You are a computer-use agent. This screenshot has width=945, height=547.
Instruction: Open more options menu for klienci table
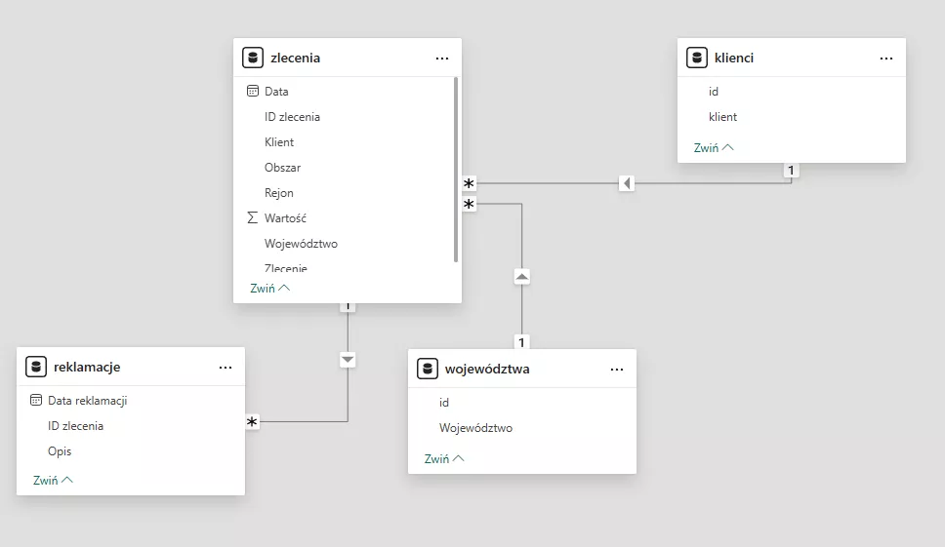[885, 59]
